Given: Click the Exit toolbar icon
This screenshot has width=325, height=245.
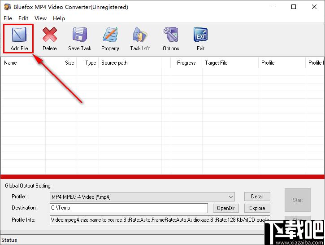Looking at the screenshot, I should [200, 35].
